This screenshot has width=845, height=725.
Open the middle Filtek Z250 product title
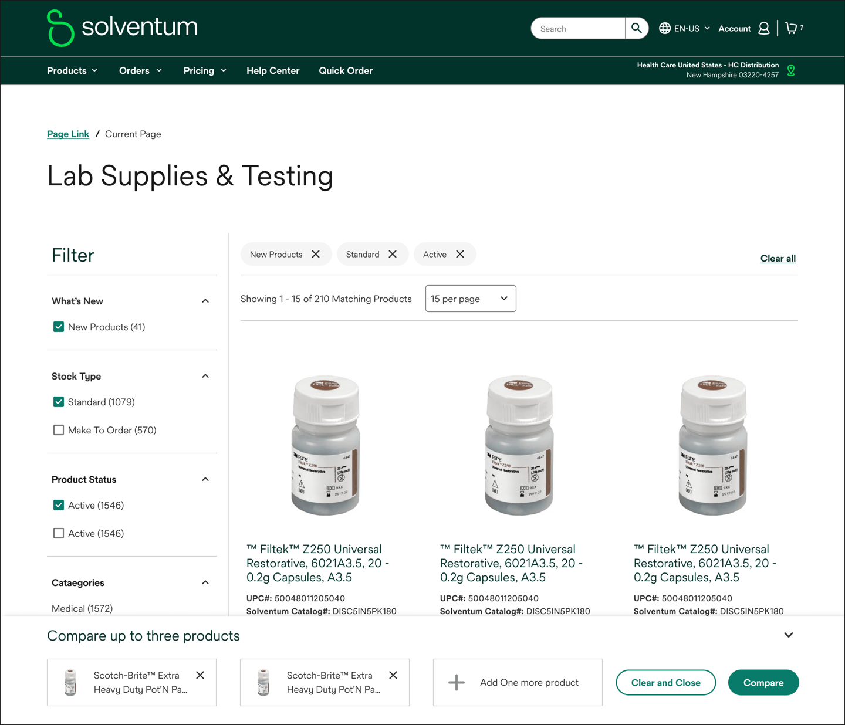pos(511,563)
